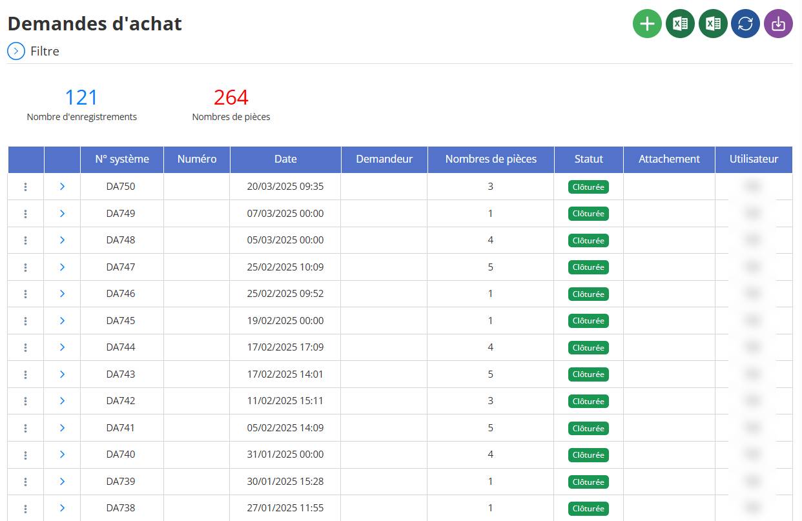Sort by Attachement column header

coord(669,159)
